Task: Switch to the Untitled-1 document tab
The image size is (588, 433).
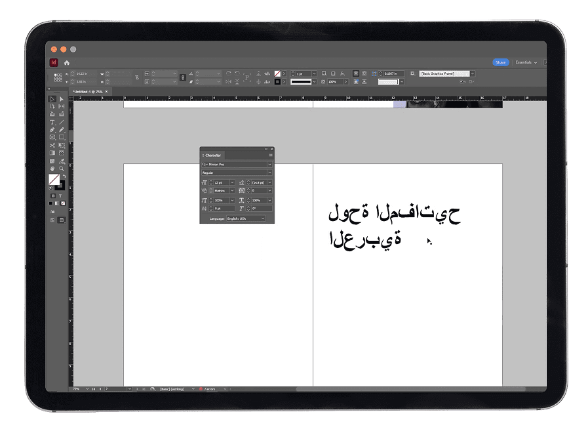Action: [x=88, y=92]
